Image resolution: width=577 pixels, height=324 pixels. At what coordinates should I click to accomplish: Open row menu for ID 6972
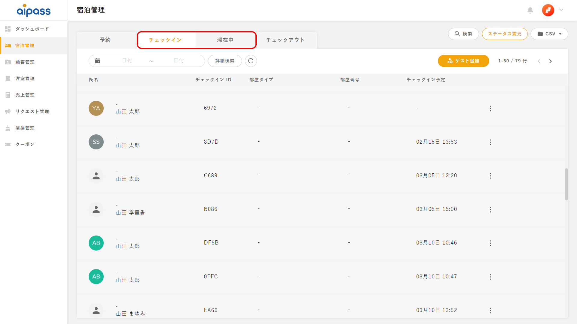point(490,109)
